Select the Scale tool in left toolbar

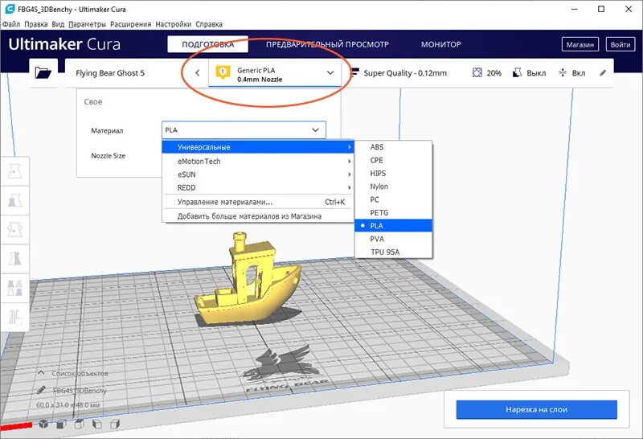(14, 201)
